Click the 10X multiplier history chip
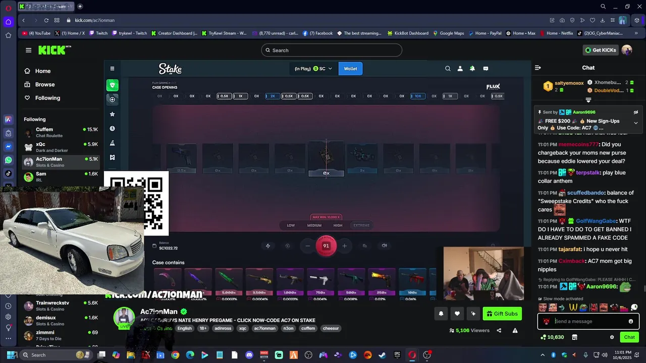Viewport: 646px width, 363px height. pos(418,96)
